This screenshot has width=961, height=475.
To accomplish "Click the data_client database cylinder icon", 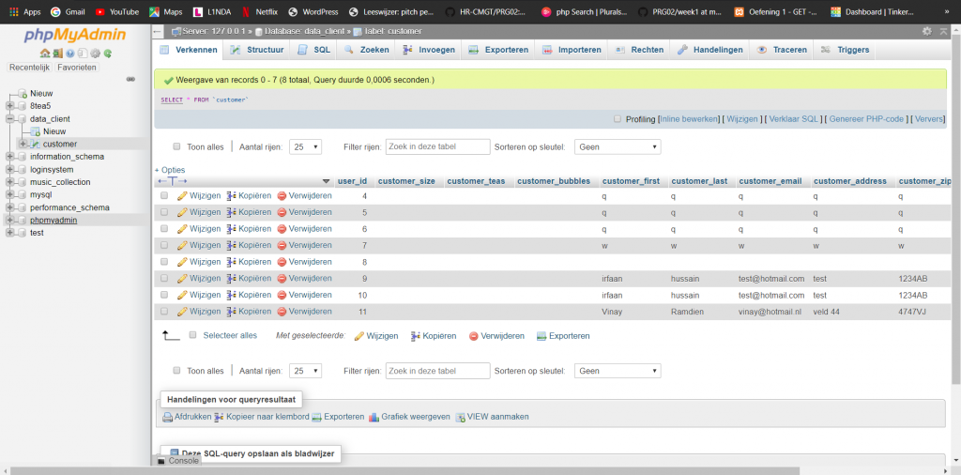I will (x=23, y=119).
